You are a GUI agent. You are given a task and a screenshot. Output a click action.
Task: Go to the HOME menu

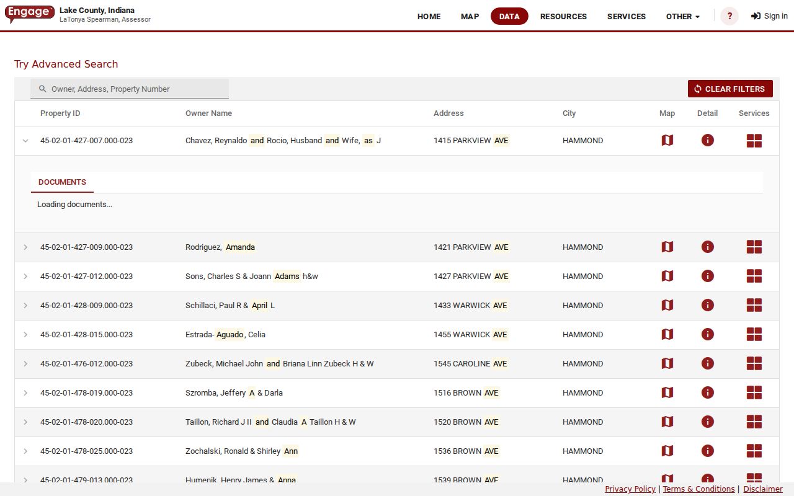pos(429,17)
